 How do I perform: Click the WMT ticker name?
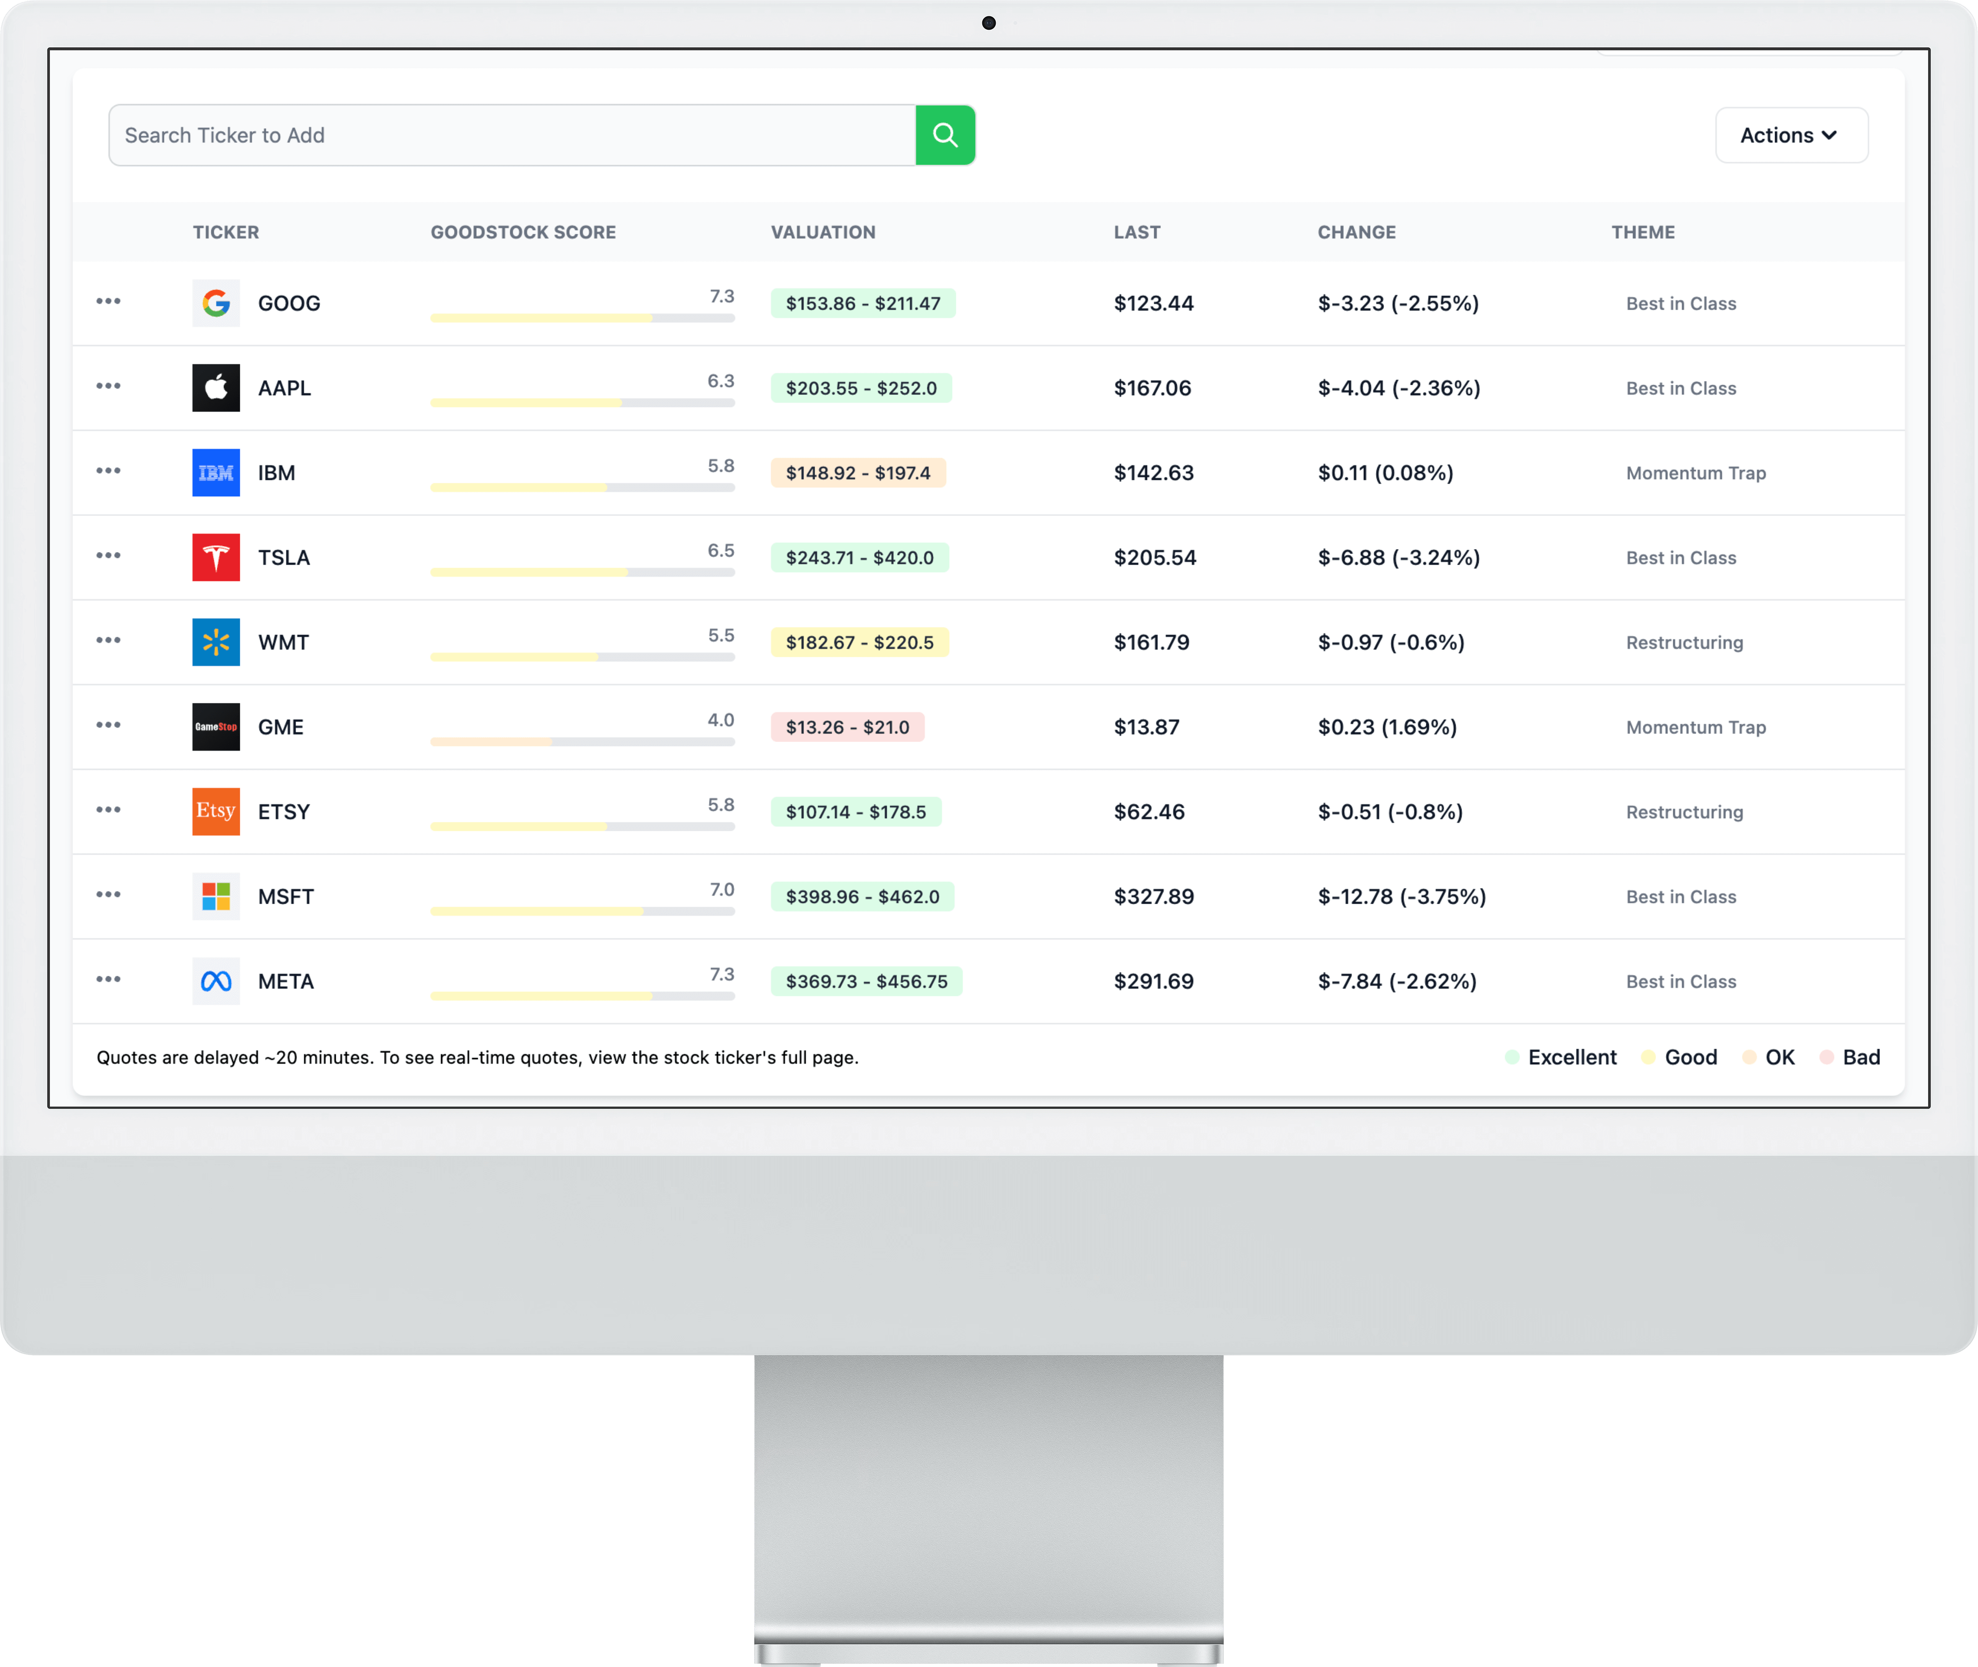283,643
